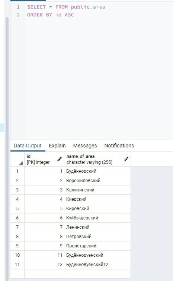
Task: Open the Messages tab
Action: point(85,146)
